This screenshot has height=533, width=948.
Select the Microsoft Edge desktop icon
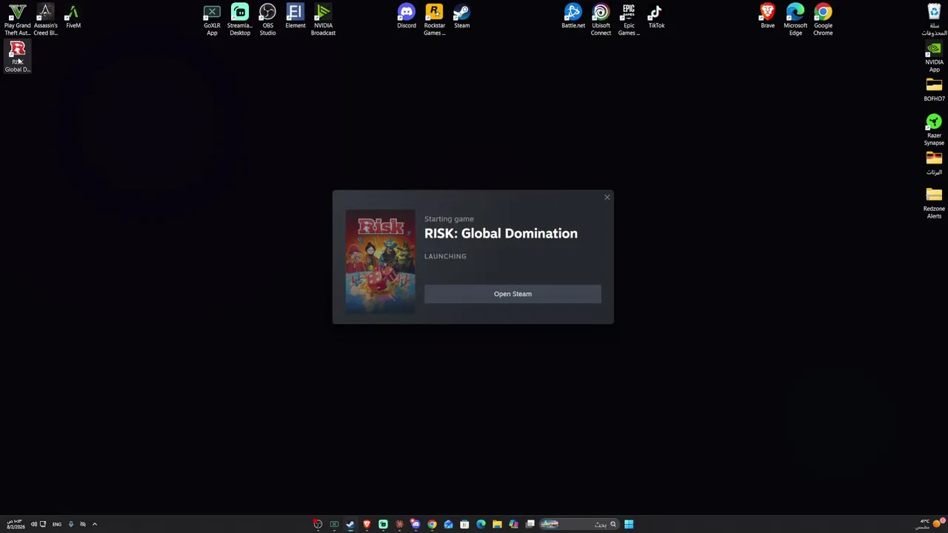[x=795, y=20]
